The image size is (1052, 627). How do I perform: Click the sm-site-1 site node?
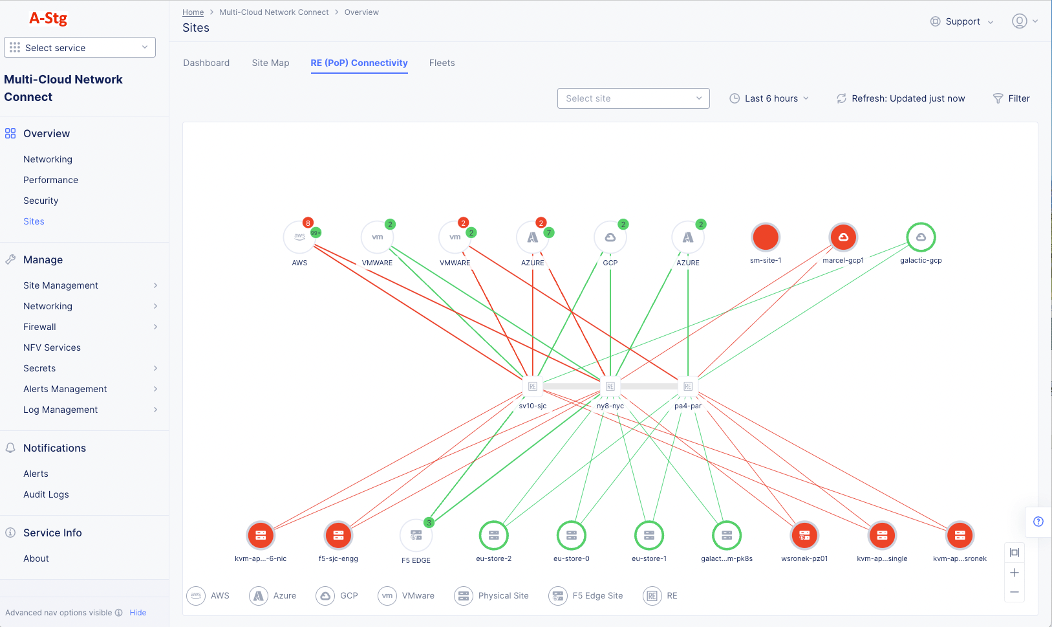[x=766, y=237]
